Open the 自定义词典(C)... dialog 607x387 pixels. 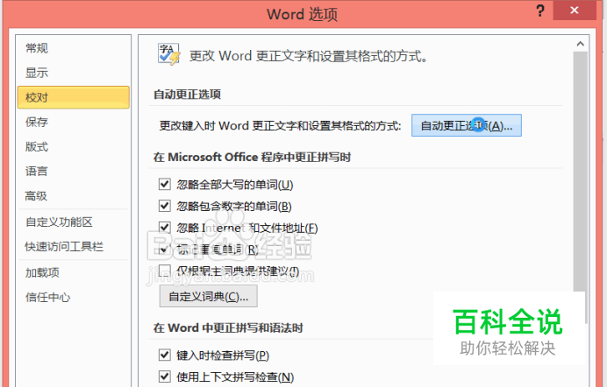pyautogui.click(x=208, y=297)
